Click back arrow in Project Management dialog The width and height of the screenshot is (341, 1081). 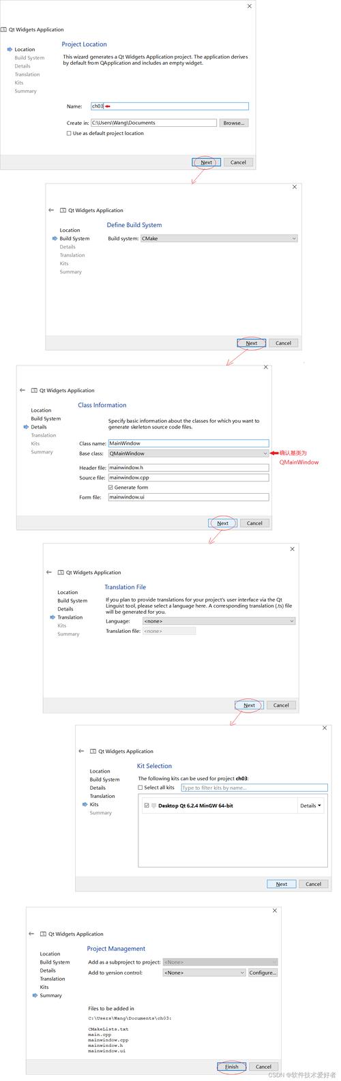31,934
